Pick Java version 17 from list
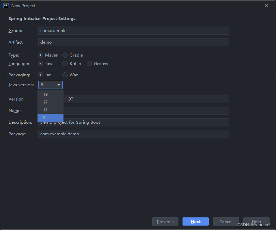The width and height of the screenshot is (276, 230). [x=50, y=102]
